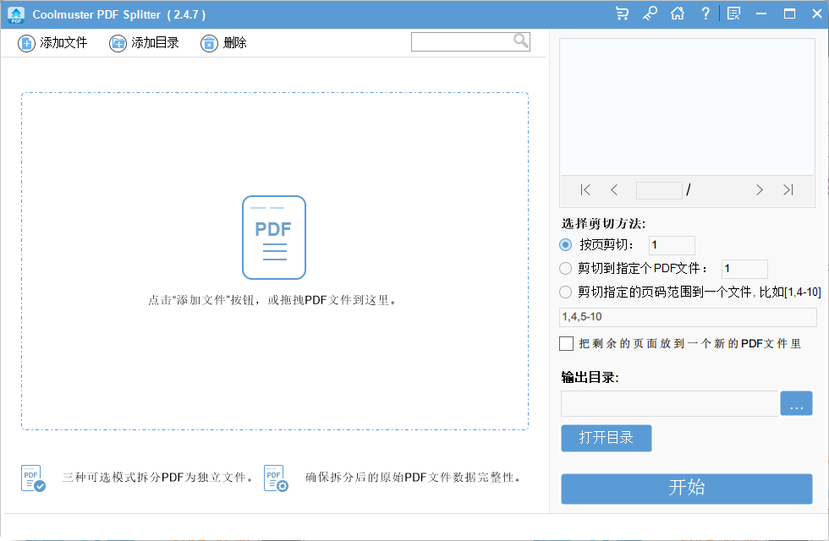Viewport: 829px width, 541px height.
Task: Click the text 三种可选模式拆分PDF为独立文件
Action: pos(157,477)
